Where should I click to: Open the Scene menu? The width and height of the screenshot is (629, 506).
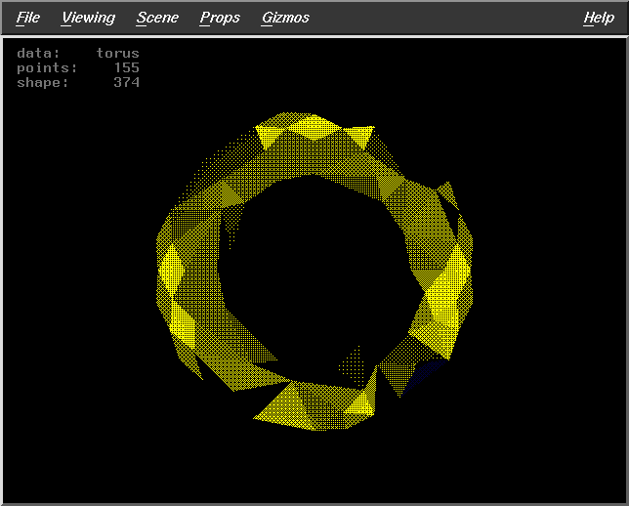157,18
